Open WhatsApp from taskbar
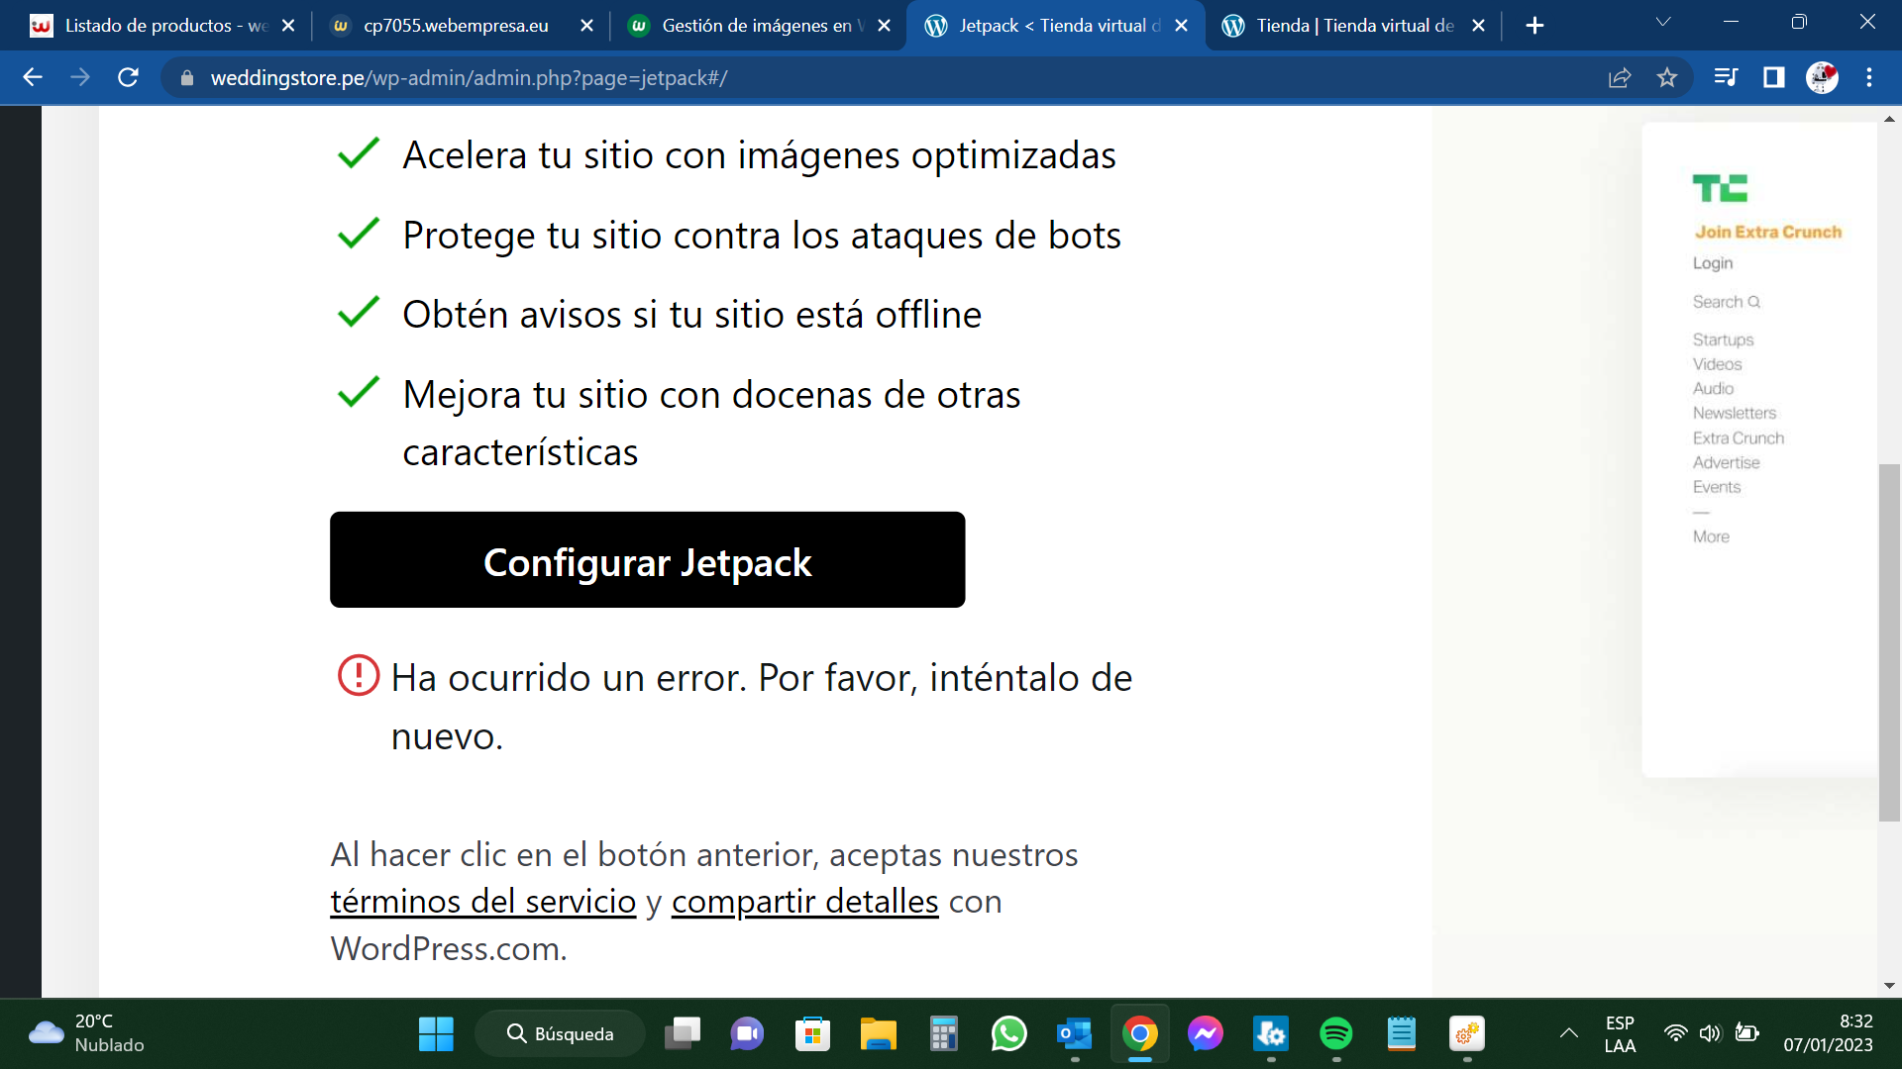1902x1069 pixels. click(x=1008, y=1034)
